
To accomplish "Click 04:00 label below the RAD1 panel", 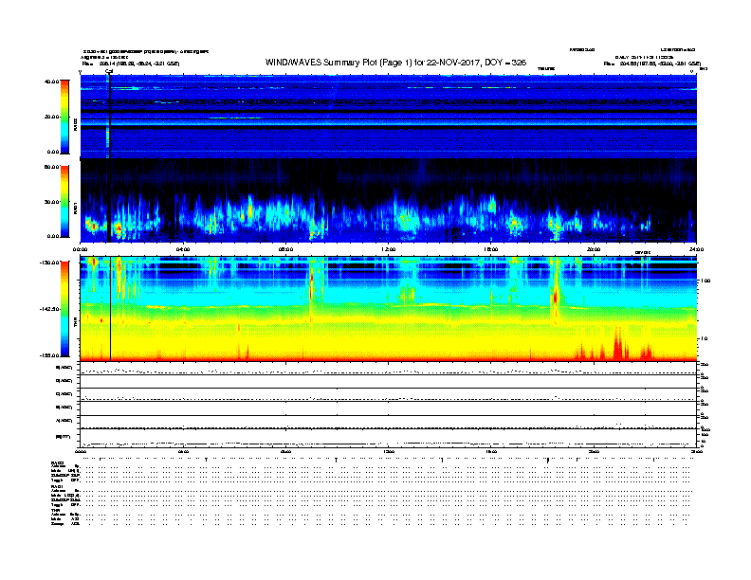I will 183,249.
